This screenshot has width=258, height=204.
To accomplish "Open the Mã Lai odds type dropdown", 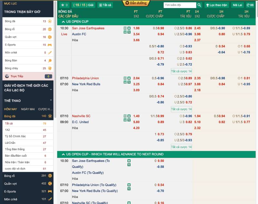I will coord(237,5).
